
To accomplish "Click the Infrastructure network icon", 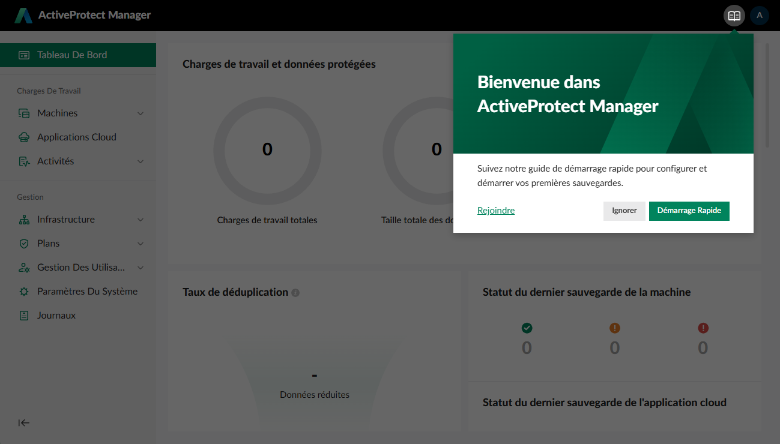I will (23, 219).
